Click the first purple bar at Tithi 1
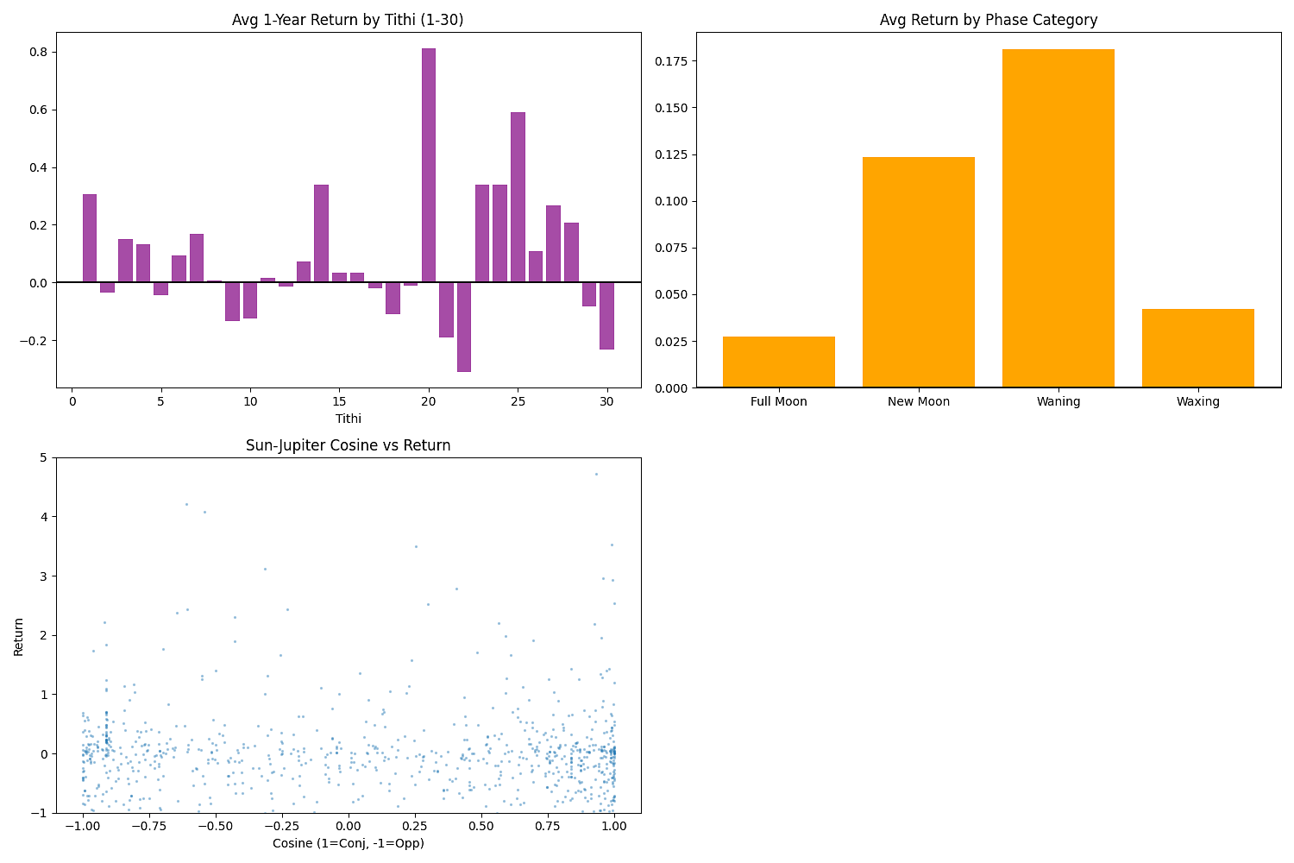 tap(90, 238)
